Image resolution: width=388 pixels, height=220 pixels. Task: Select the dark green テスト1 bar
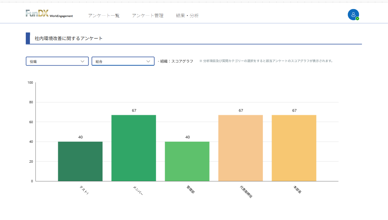(80, 161)
